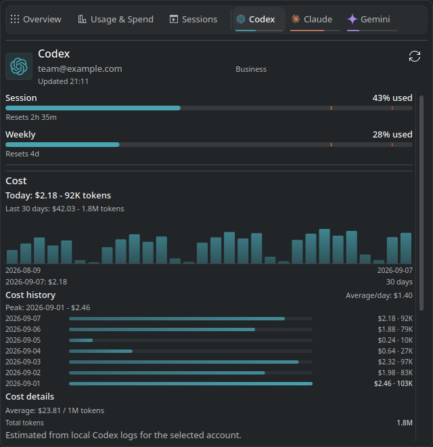Click the Gemini sparkle icon
The height and width of the screenshot is (447, 433).
[x=352, y=20]
